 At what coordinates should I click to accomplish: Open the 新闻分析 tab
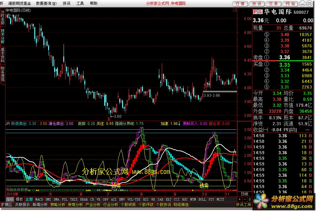click(x=40, y=205)
